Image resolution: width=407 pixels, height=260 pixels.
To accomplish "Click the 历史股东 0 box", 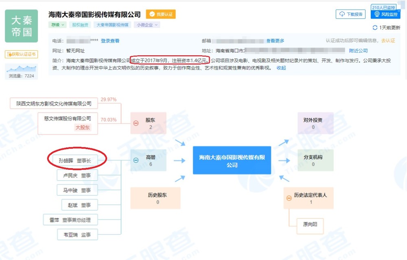I will coord(155,198).
